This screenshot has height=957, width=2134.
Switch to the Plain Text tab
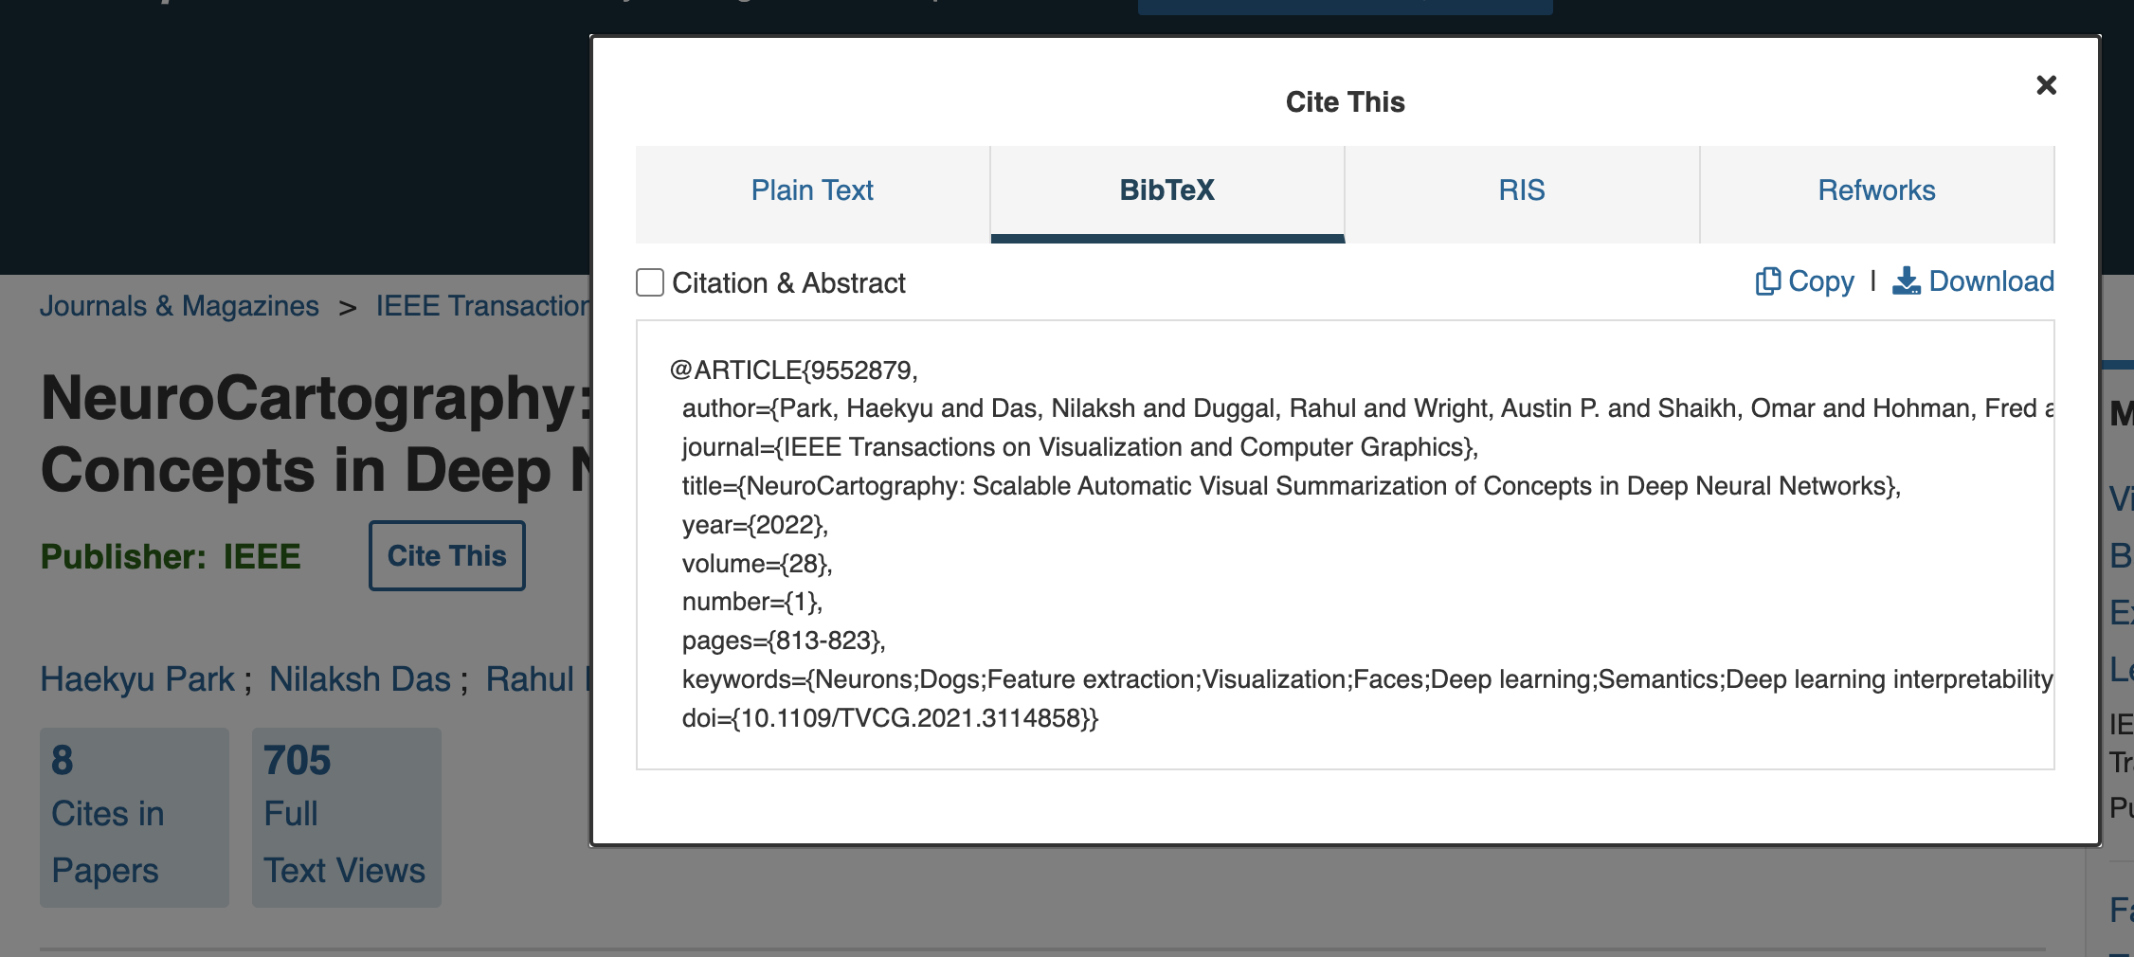point(812,190)
